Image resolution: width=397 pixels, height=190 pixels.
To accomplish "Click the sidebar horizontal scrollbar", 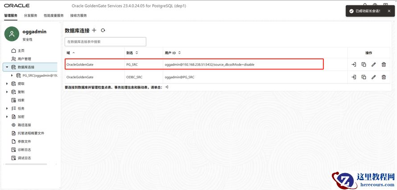I will point(26,164).
